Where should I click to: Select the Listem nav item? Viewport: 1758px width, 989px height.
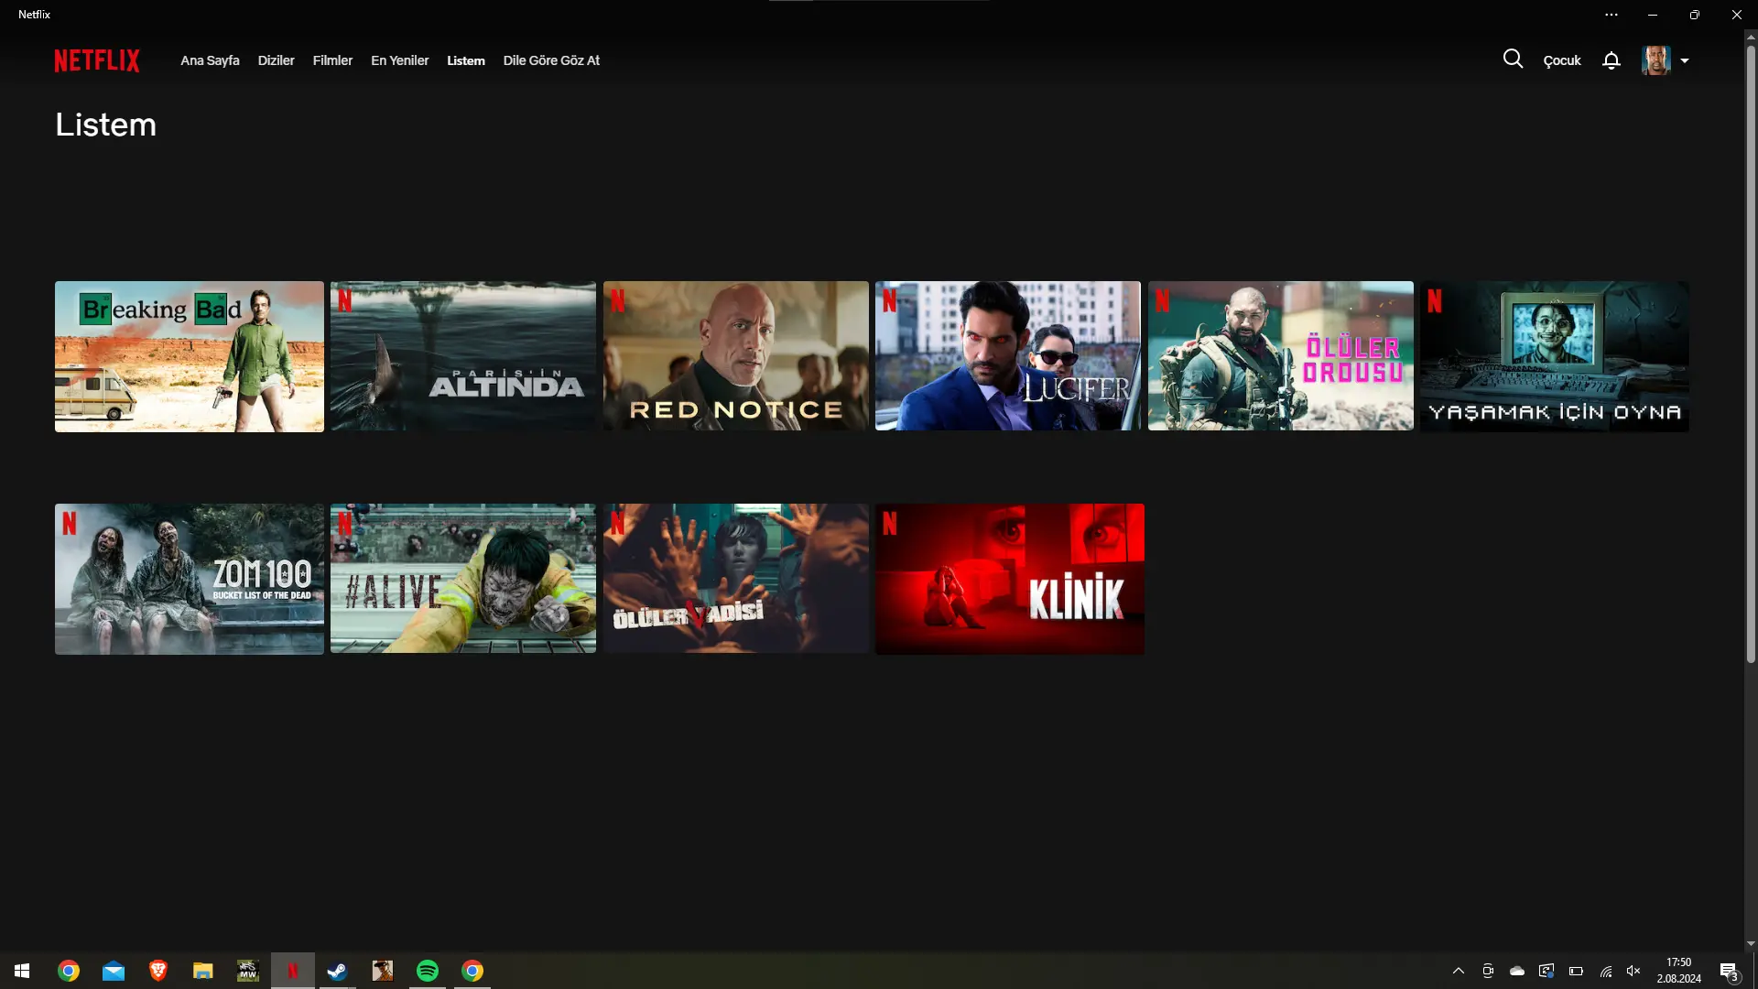click(466, 60)
